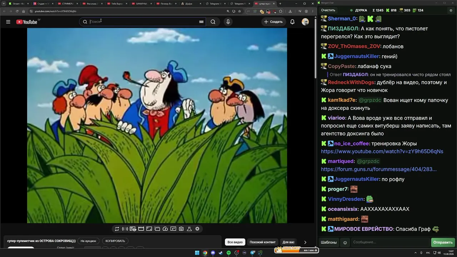
Task: Bookmark this page with the star icon
Action: 240,11
